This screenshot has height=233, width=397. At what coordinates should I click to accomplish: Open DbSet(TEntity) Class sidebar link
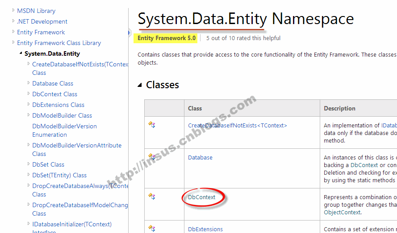click(59, 175)
